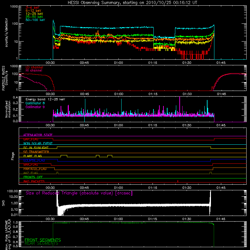
Task: Click the 01:15 tick label under particle rates
Action: (x=153, y=94)
